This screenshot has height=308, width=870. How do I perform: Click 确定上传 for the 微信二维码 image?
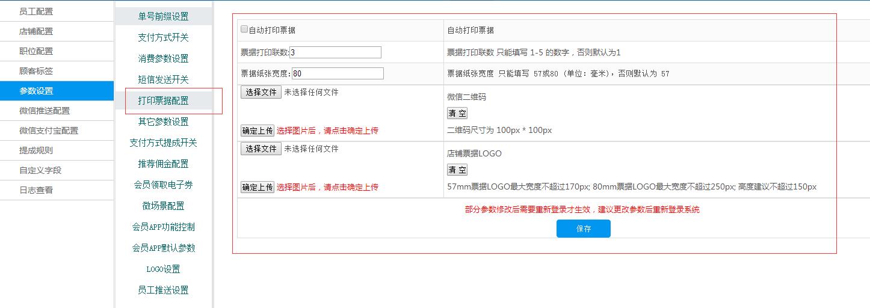click(x=258, y=131)
